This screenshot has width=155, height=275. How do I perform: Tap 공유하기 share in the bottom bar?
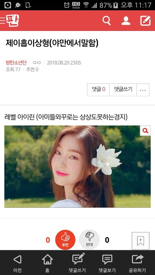[x=137, y=263]
